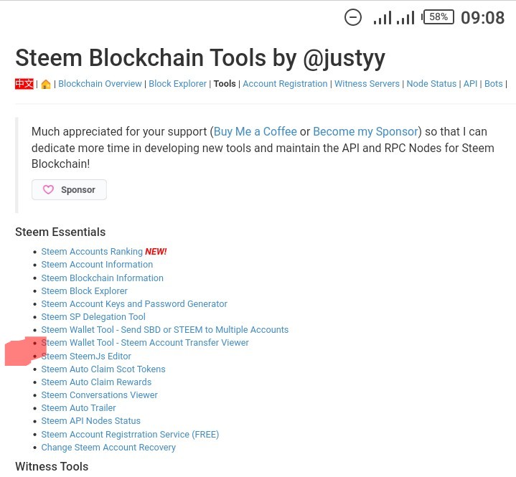Image resolution: width=516 pixels, height=477 pixels.
Task: Visit Steem API Nodes Status link
Action: [x=90, y=421]
